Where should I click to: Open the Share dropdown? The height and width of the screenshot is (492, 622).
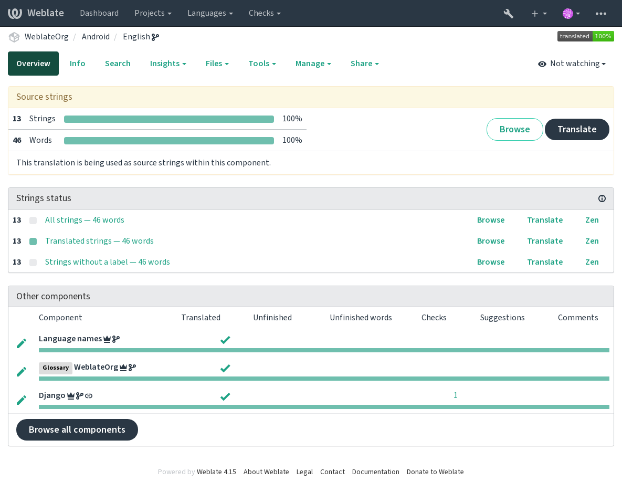click(365, 64)
